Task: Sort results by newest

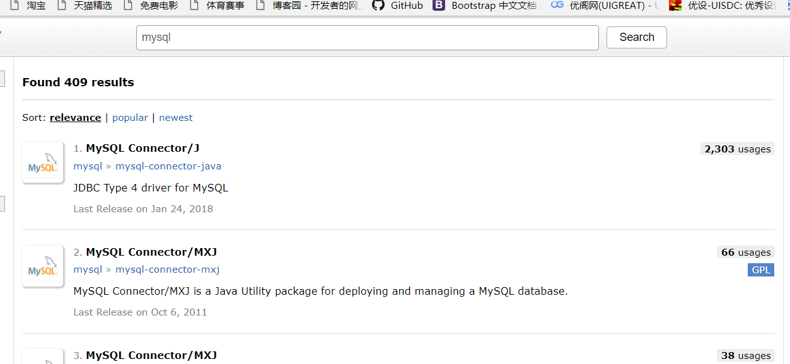Action: [x=176, y=118]
